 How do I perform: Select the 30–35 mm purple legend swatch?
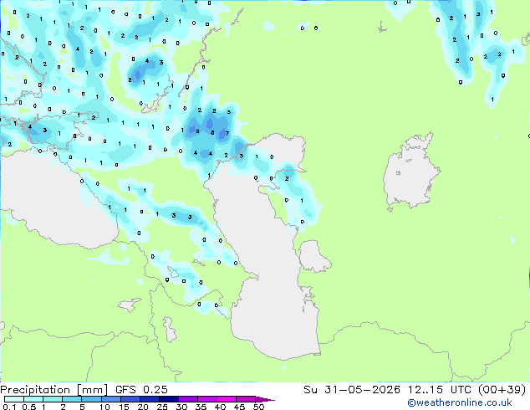(x=187, y=399)
